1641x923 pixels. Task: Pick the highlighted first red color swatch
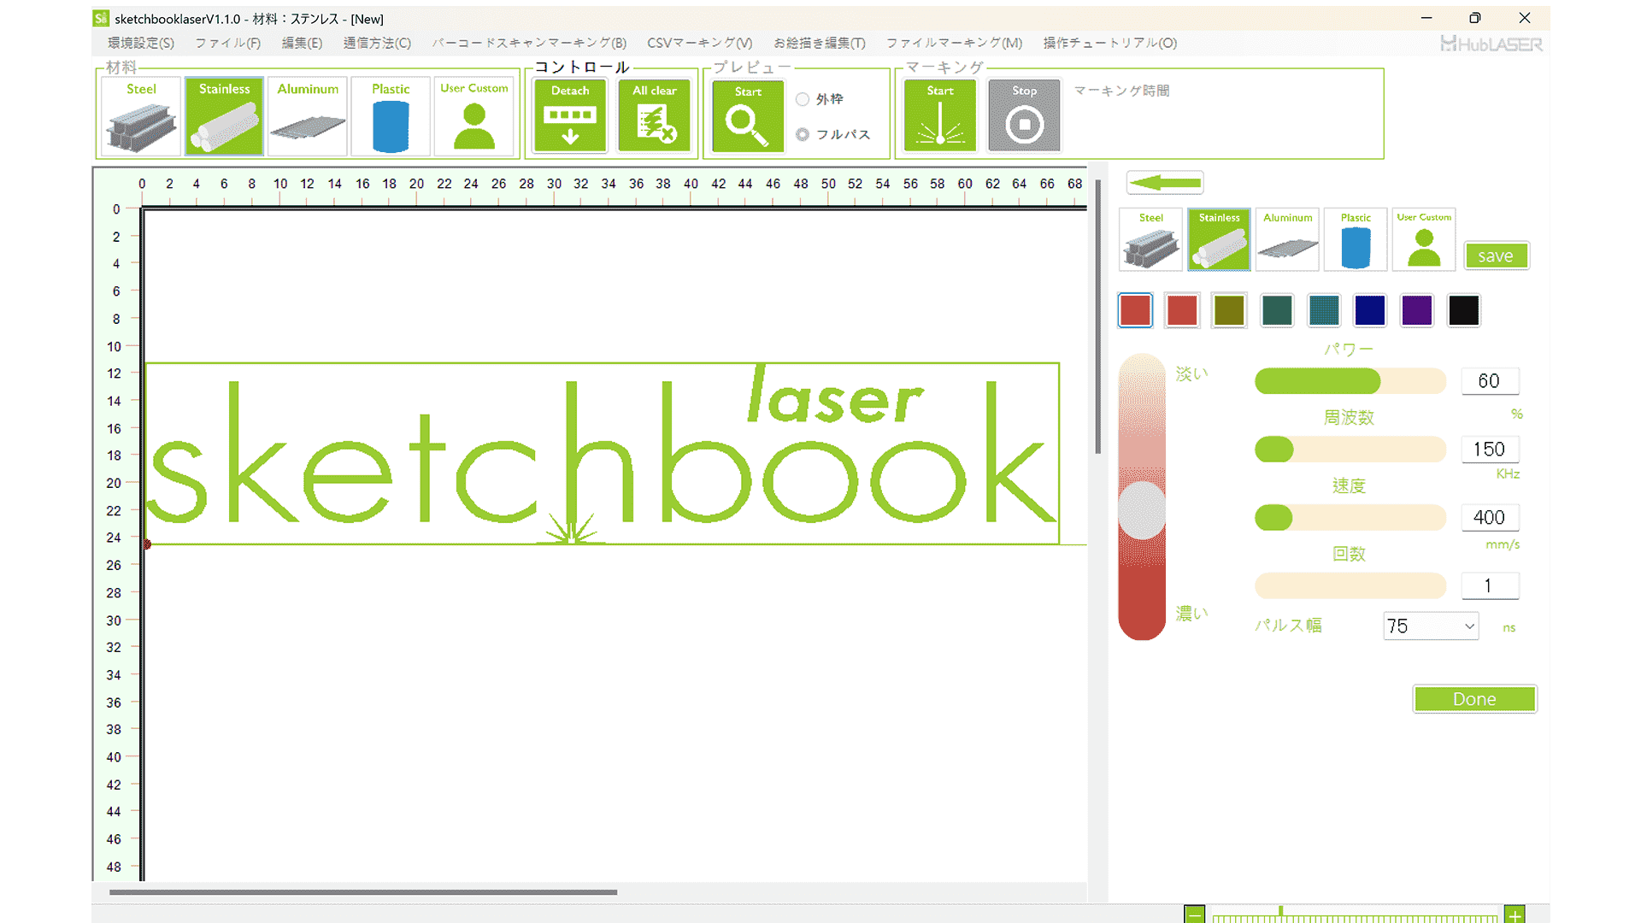(x=1135, y=310)
